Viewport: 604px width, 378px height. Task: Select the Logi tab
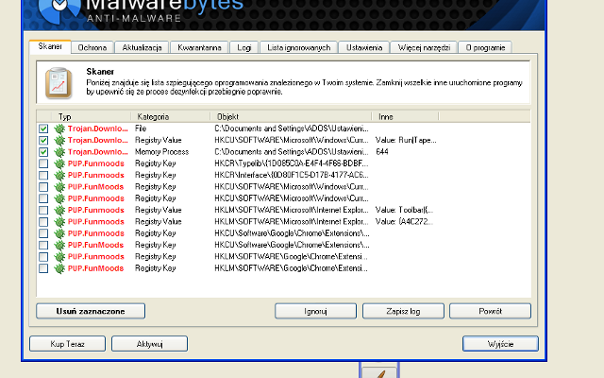coord(243,47)
